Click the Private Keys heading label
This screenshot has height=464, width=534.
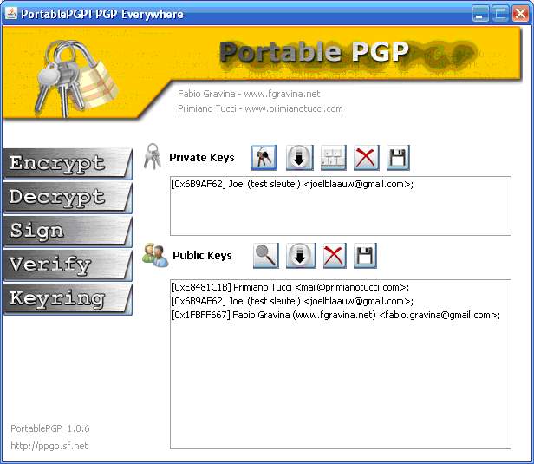202,157
